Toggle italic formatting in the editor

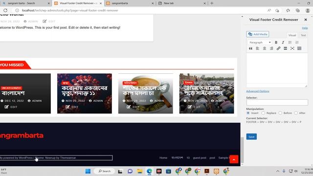click(283, 43)
